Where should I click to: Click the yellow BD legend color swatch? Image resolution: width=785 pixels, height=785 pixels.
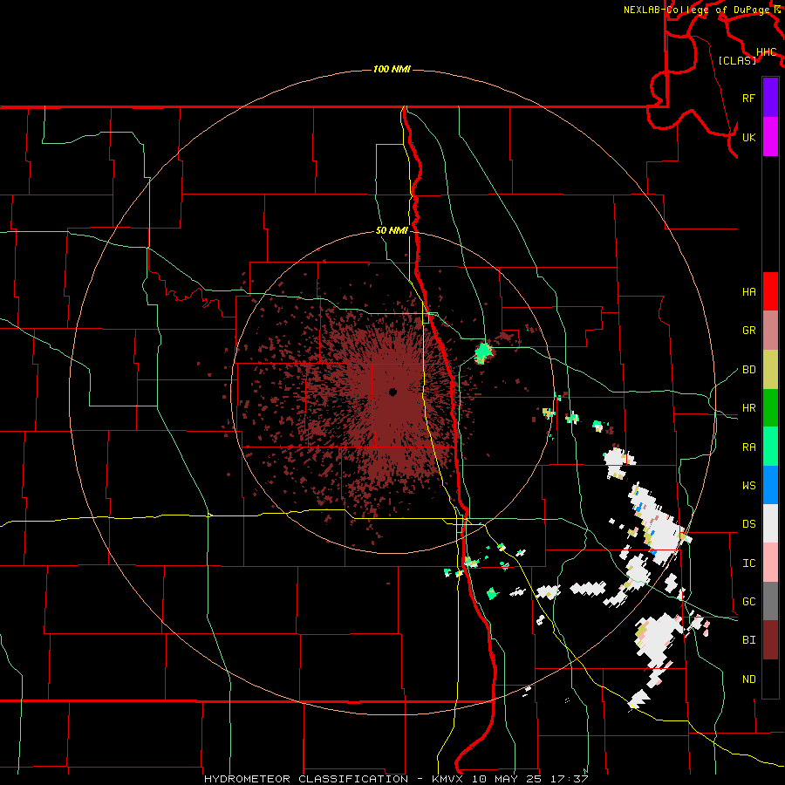click(770, 370)
